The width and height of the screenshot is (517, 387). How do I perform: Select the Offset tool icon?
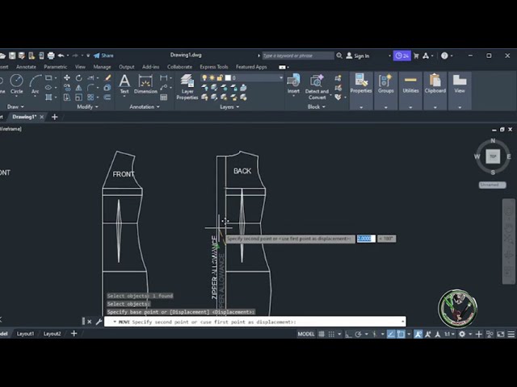(107, 97)
